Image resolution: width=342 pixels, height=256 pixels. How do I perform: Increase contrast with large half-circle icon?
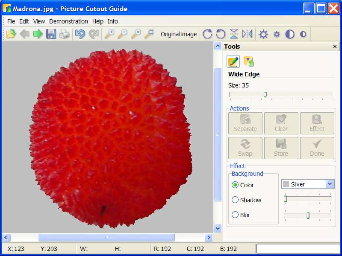[290, 34]
